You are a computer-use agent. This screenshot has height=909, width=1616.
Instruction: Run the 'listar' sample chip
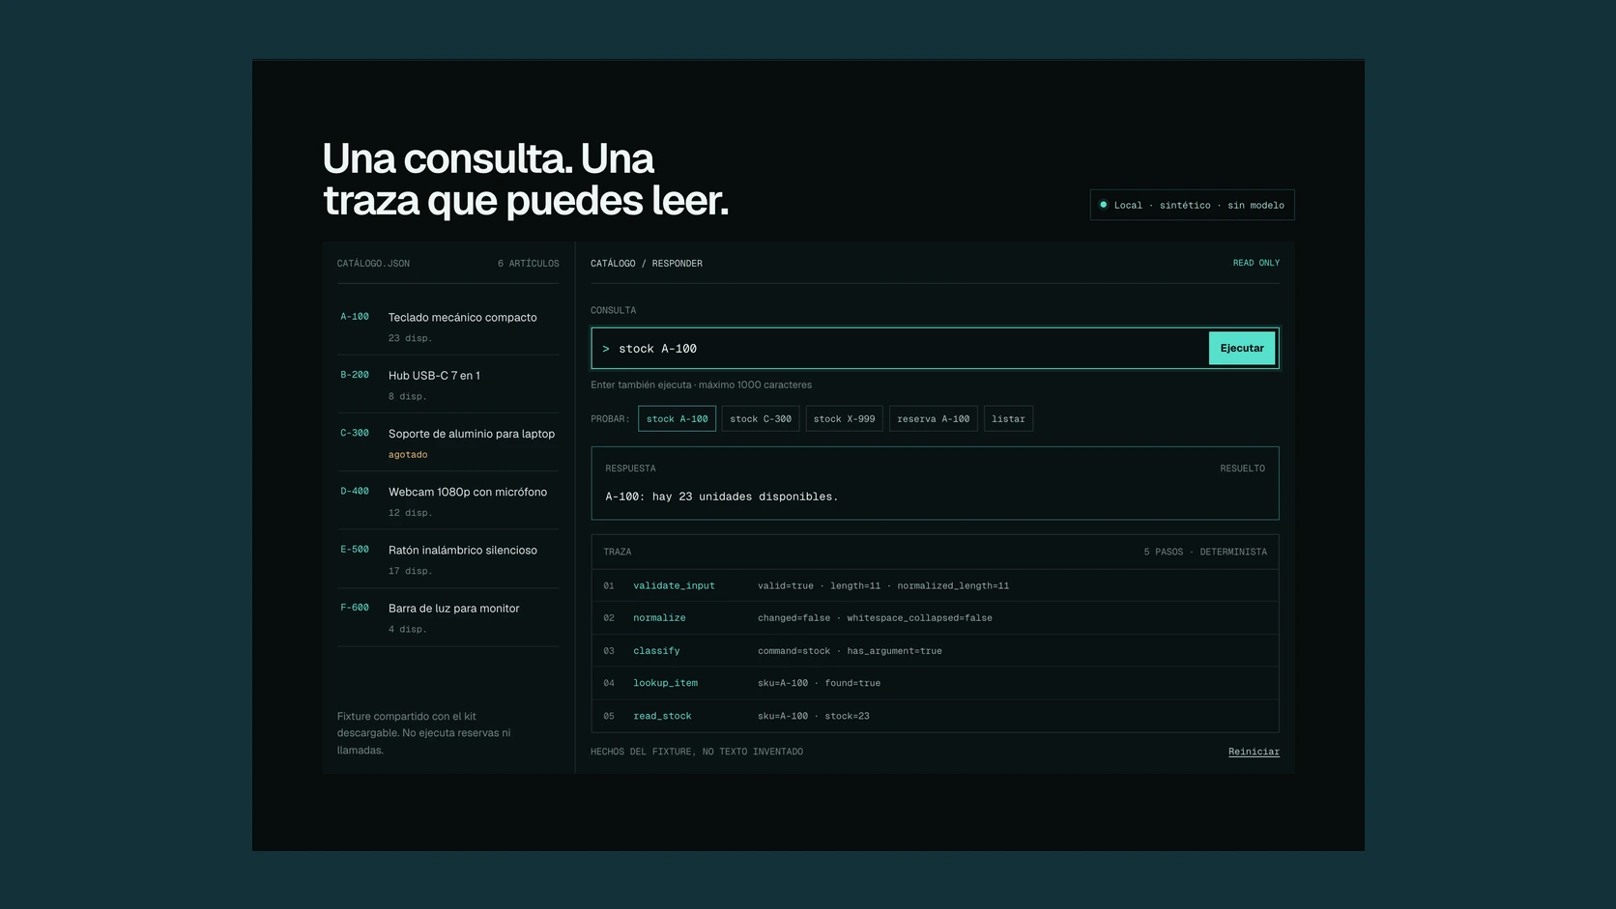[1008, 418]
